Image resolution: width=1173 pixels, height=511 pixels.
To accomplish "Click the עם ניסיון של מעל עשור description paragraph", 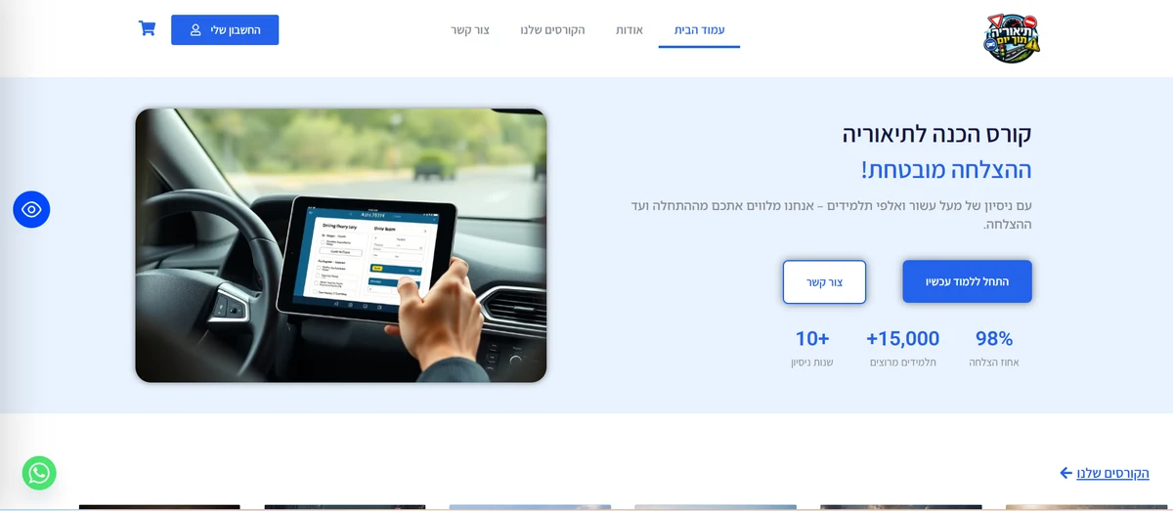I will [831, 215].
